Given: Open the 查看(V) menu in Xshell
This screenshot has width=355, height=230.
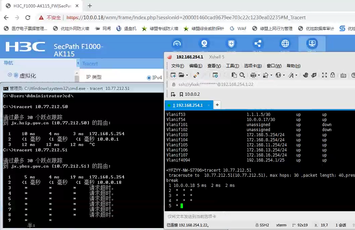Looking at the screenshot, I should pyautogui.click(x=214, y=66).
